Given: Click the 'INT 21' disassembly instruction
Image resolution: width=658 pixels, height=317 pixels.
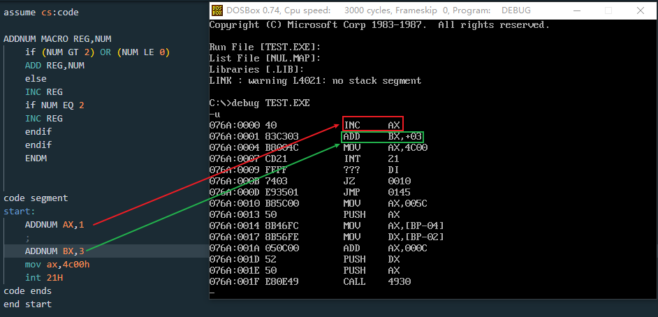Looking at the screenshot, I should [372, 159].
